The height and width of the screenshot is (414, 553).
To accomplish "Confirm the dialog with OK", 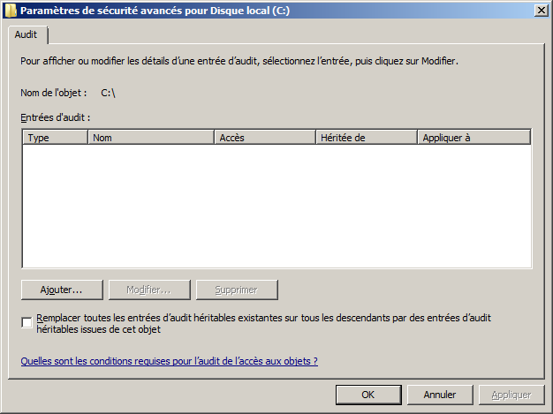I will 368,395.
